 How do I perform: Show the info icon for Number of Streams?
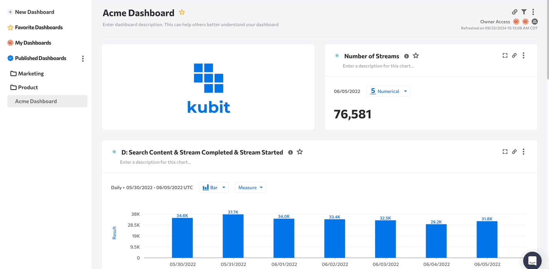tap(406, 56)
